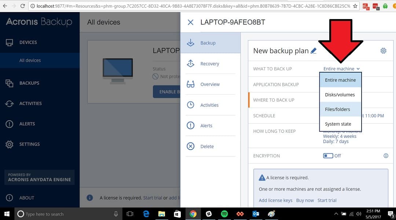Choose Files/folders in the dropdown list
The height and width of the screenshot is (220, 396).
click(x=340, y=109)
